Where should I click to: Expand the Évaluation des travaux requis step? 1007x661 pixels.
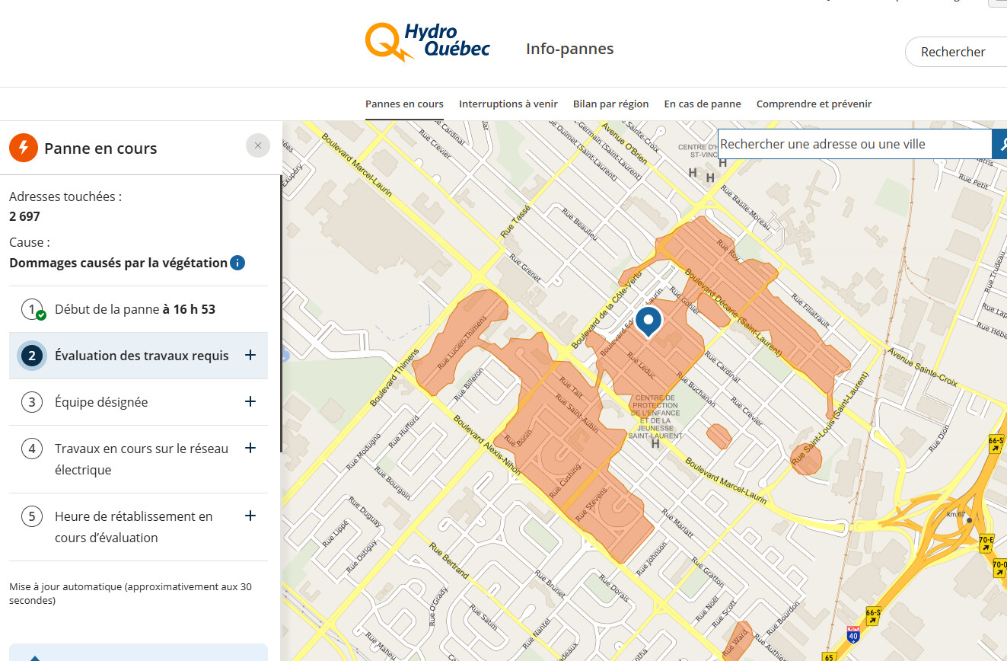click(250, 355)
